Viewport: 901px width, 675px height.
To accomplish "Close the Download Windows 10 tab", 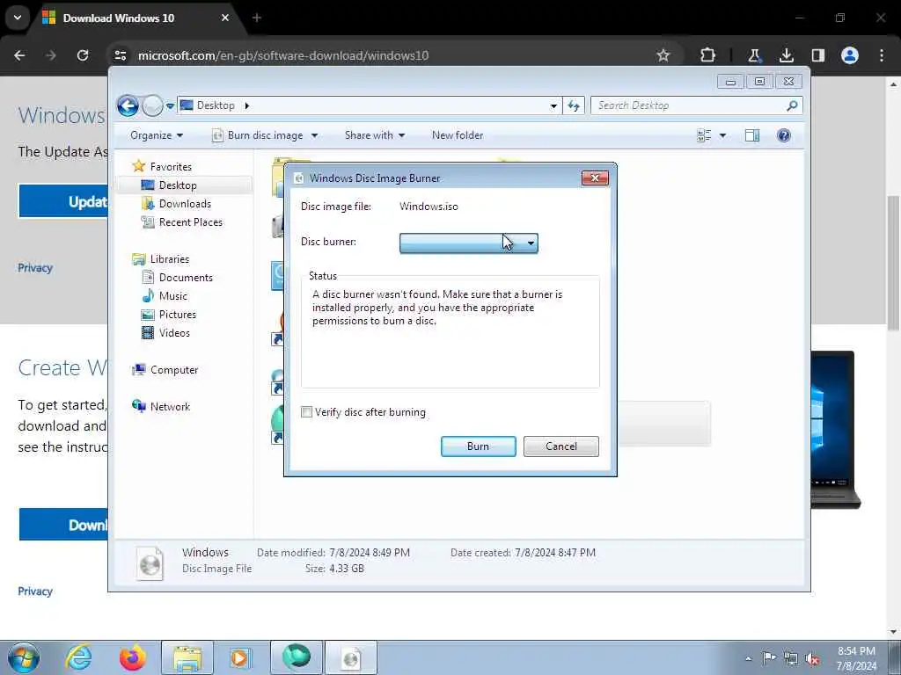I will pos(225,18).
